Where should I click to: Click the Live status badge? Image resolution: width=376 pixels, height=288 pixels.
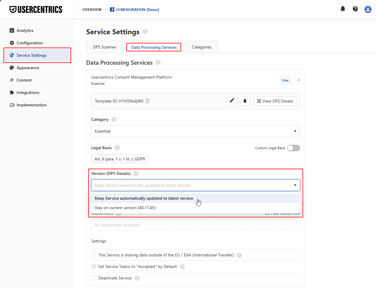pos(285,80)
